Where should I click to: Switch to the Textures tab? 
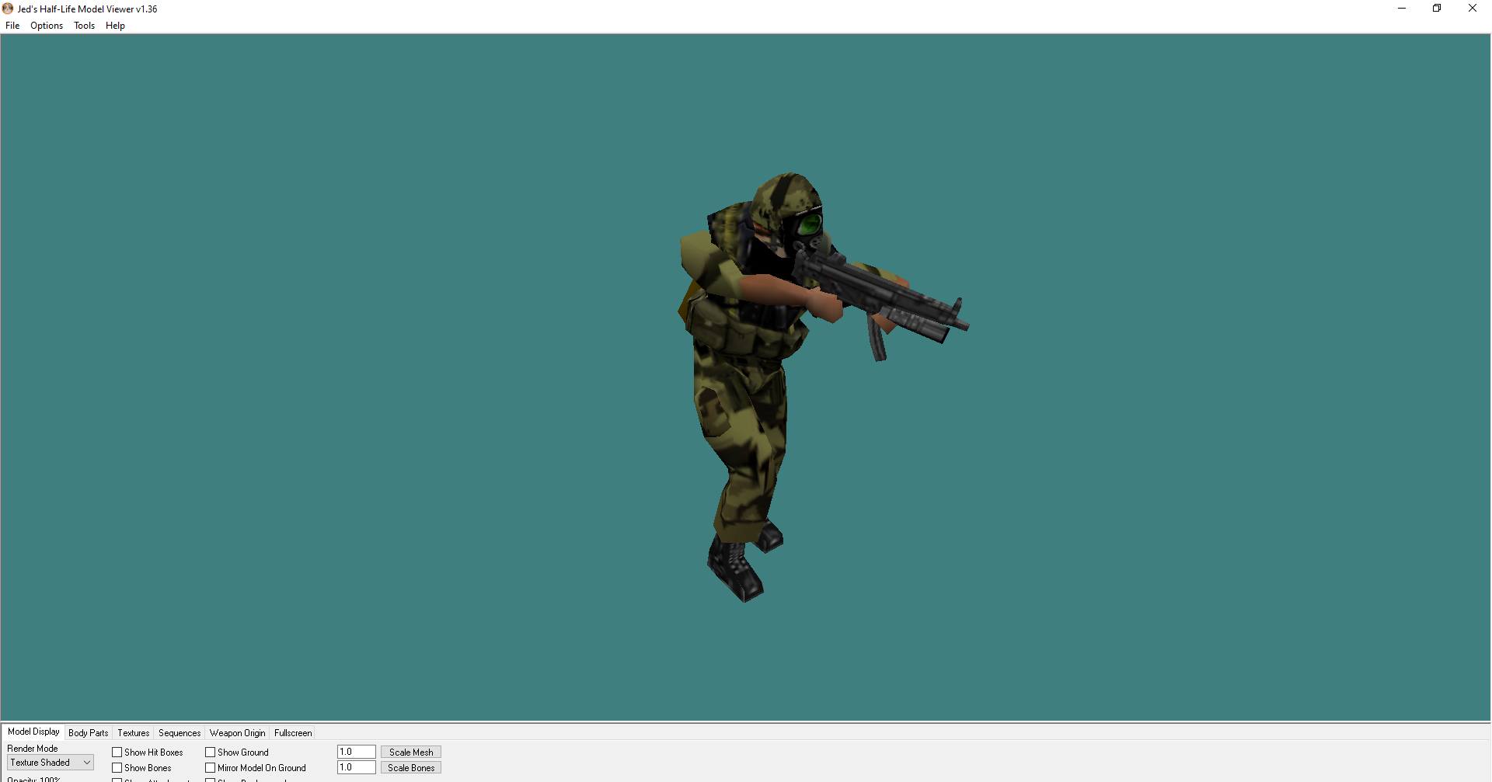point(134,733)
